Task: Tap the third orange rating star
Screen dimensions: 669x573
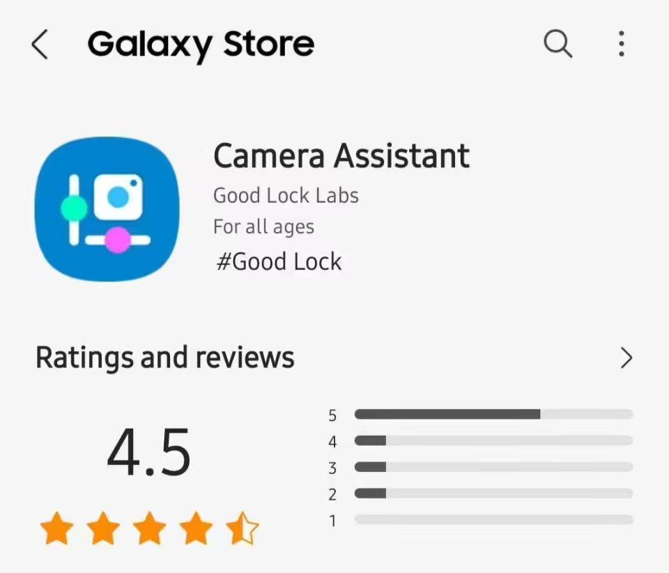Action: pyautogui.click(x=150, y=528)
